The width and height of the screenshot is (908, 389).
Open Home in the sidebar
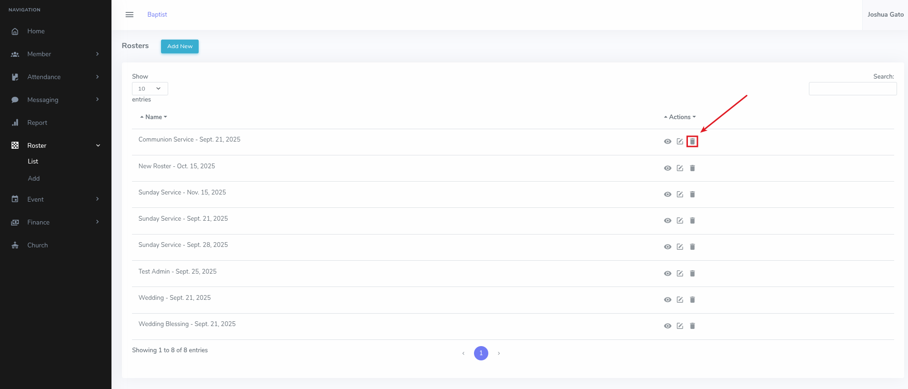point(36,31)
